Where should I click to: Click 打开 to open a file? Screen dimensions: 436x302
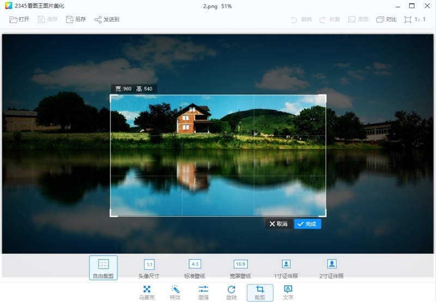tap(20, 20)
